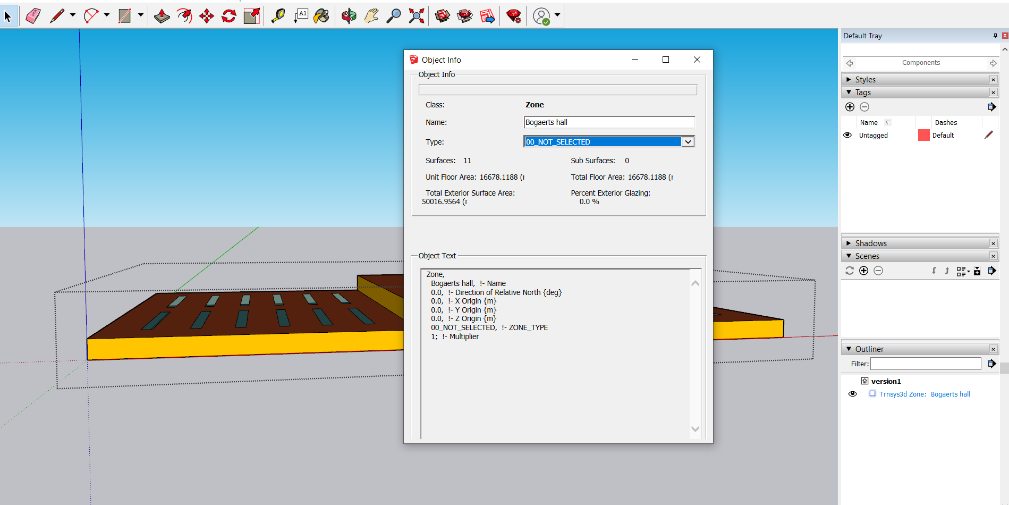This screenshot has width=1009, height=505.
Task: Close the Styles panel
Action: pyautogui.click(x=993, y=80)
